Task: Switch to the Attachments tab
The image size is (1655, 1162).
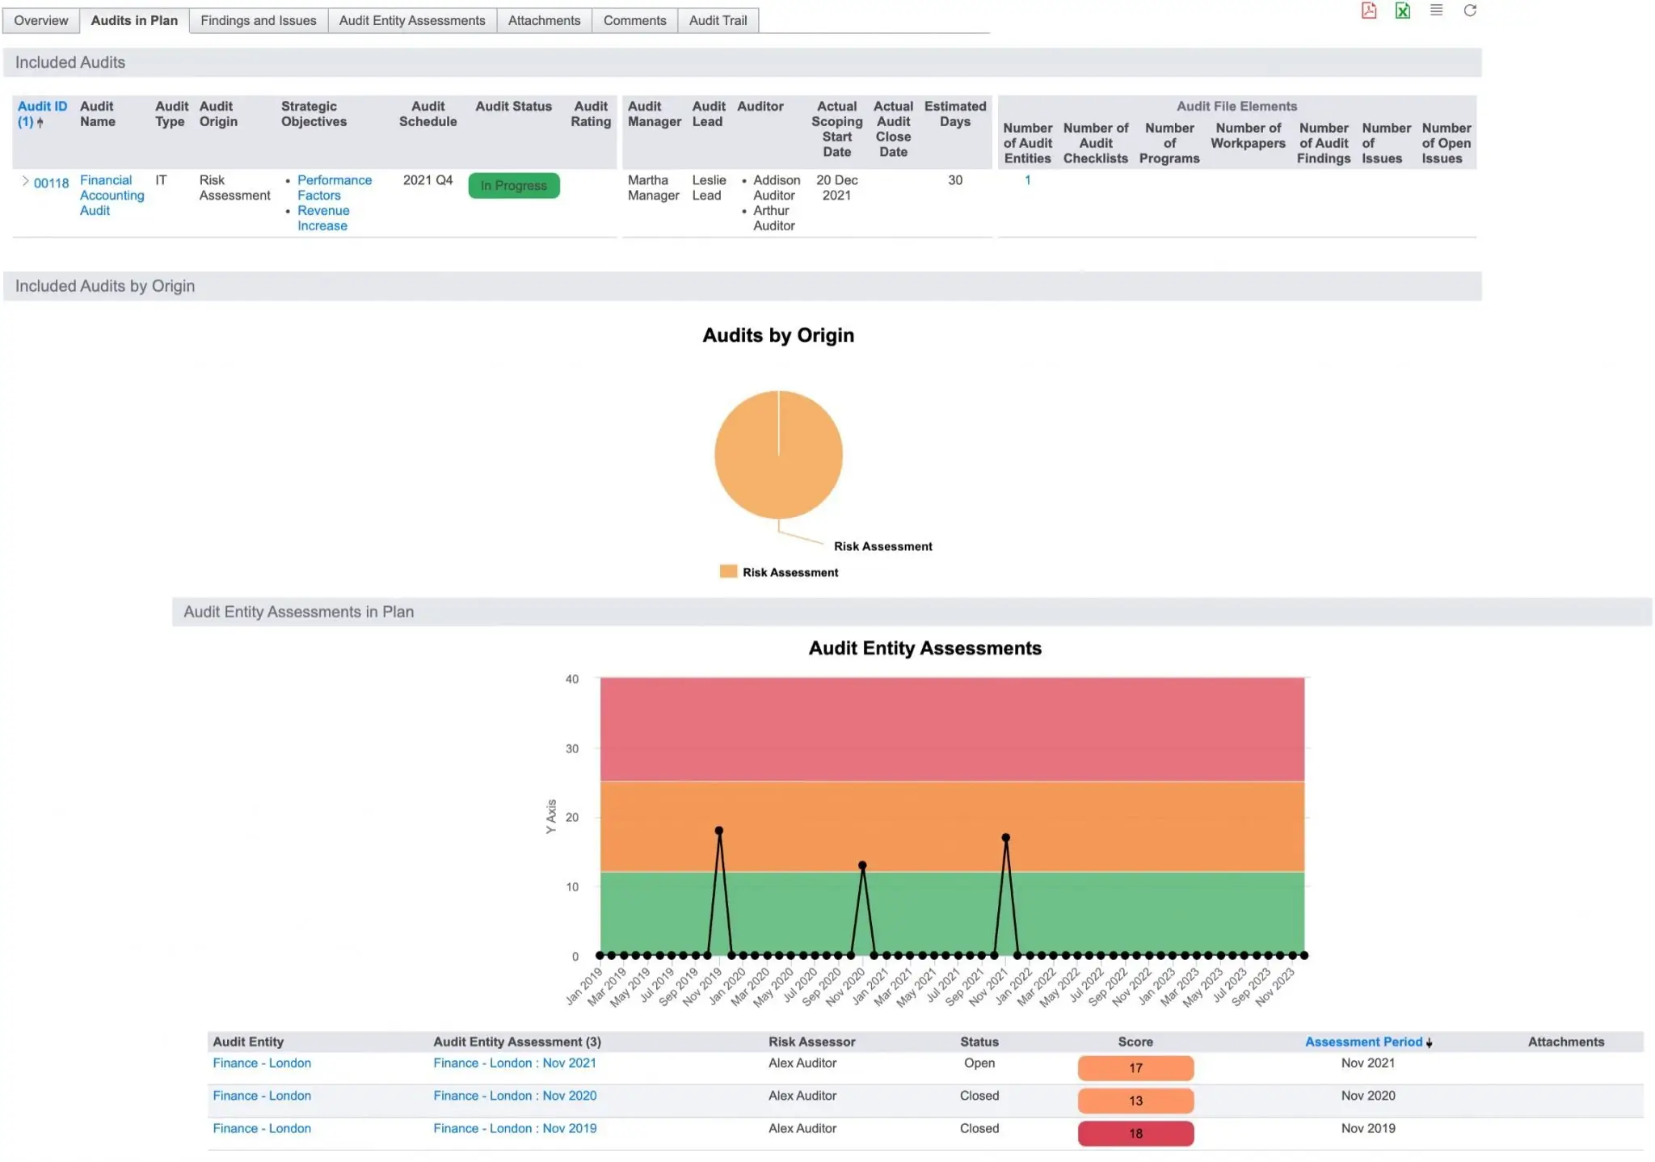Action: (x=544, y=21)
